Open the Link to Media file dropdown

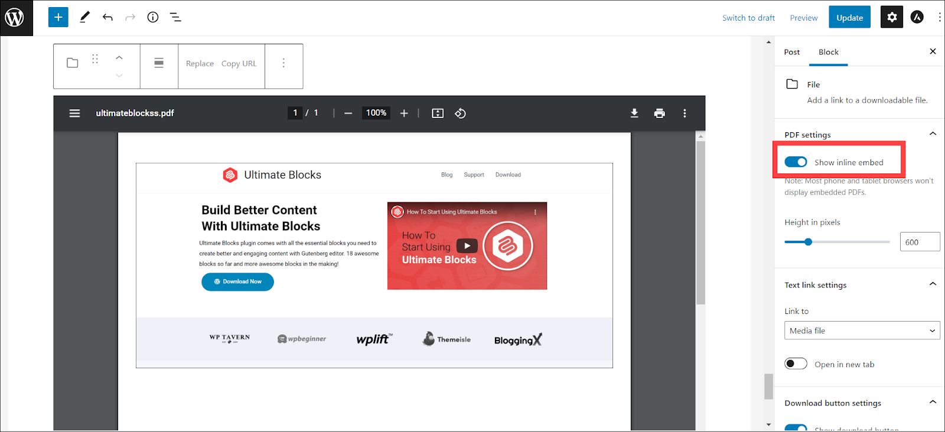[862, 330]
